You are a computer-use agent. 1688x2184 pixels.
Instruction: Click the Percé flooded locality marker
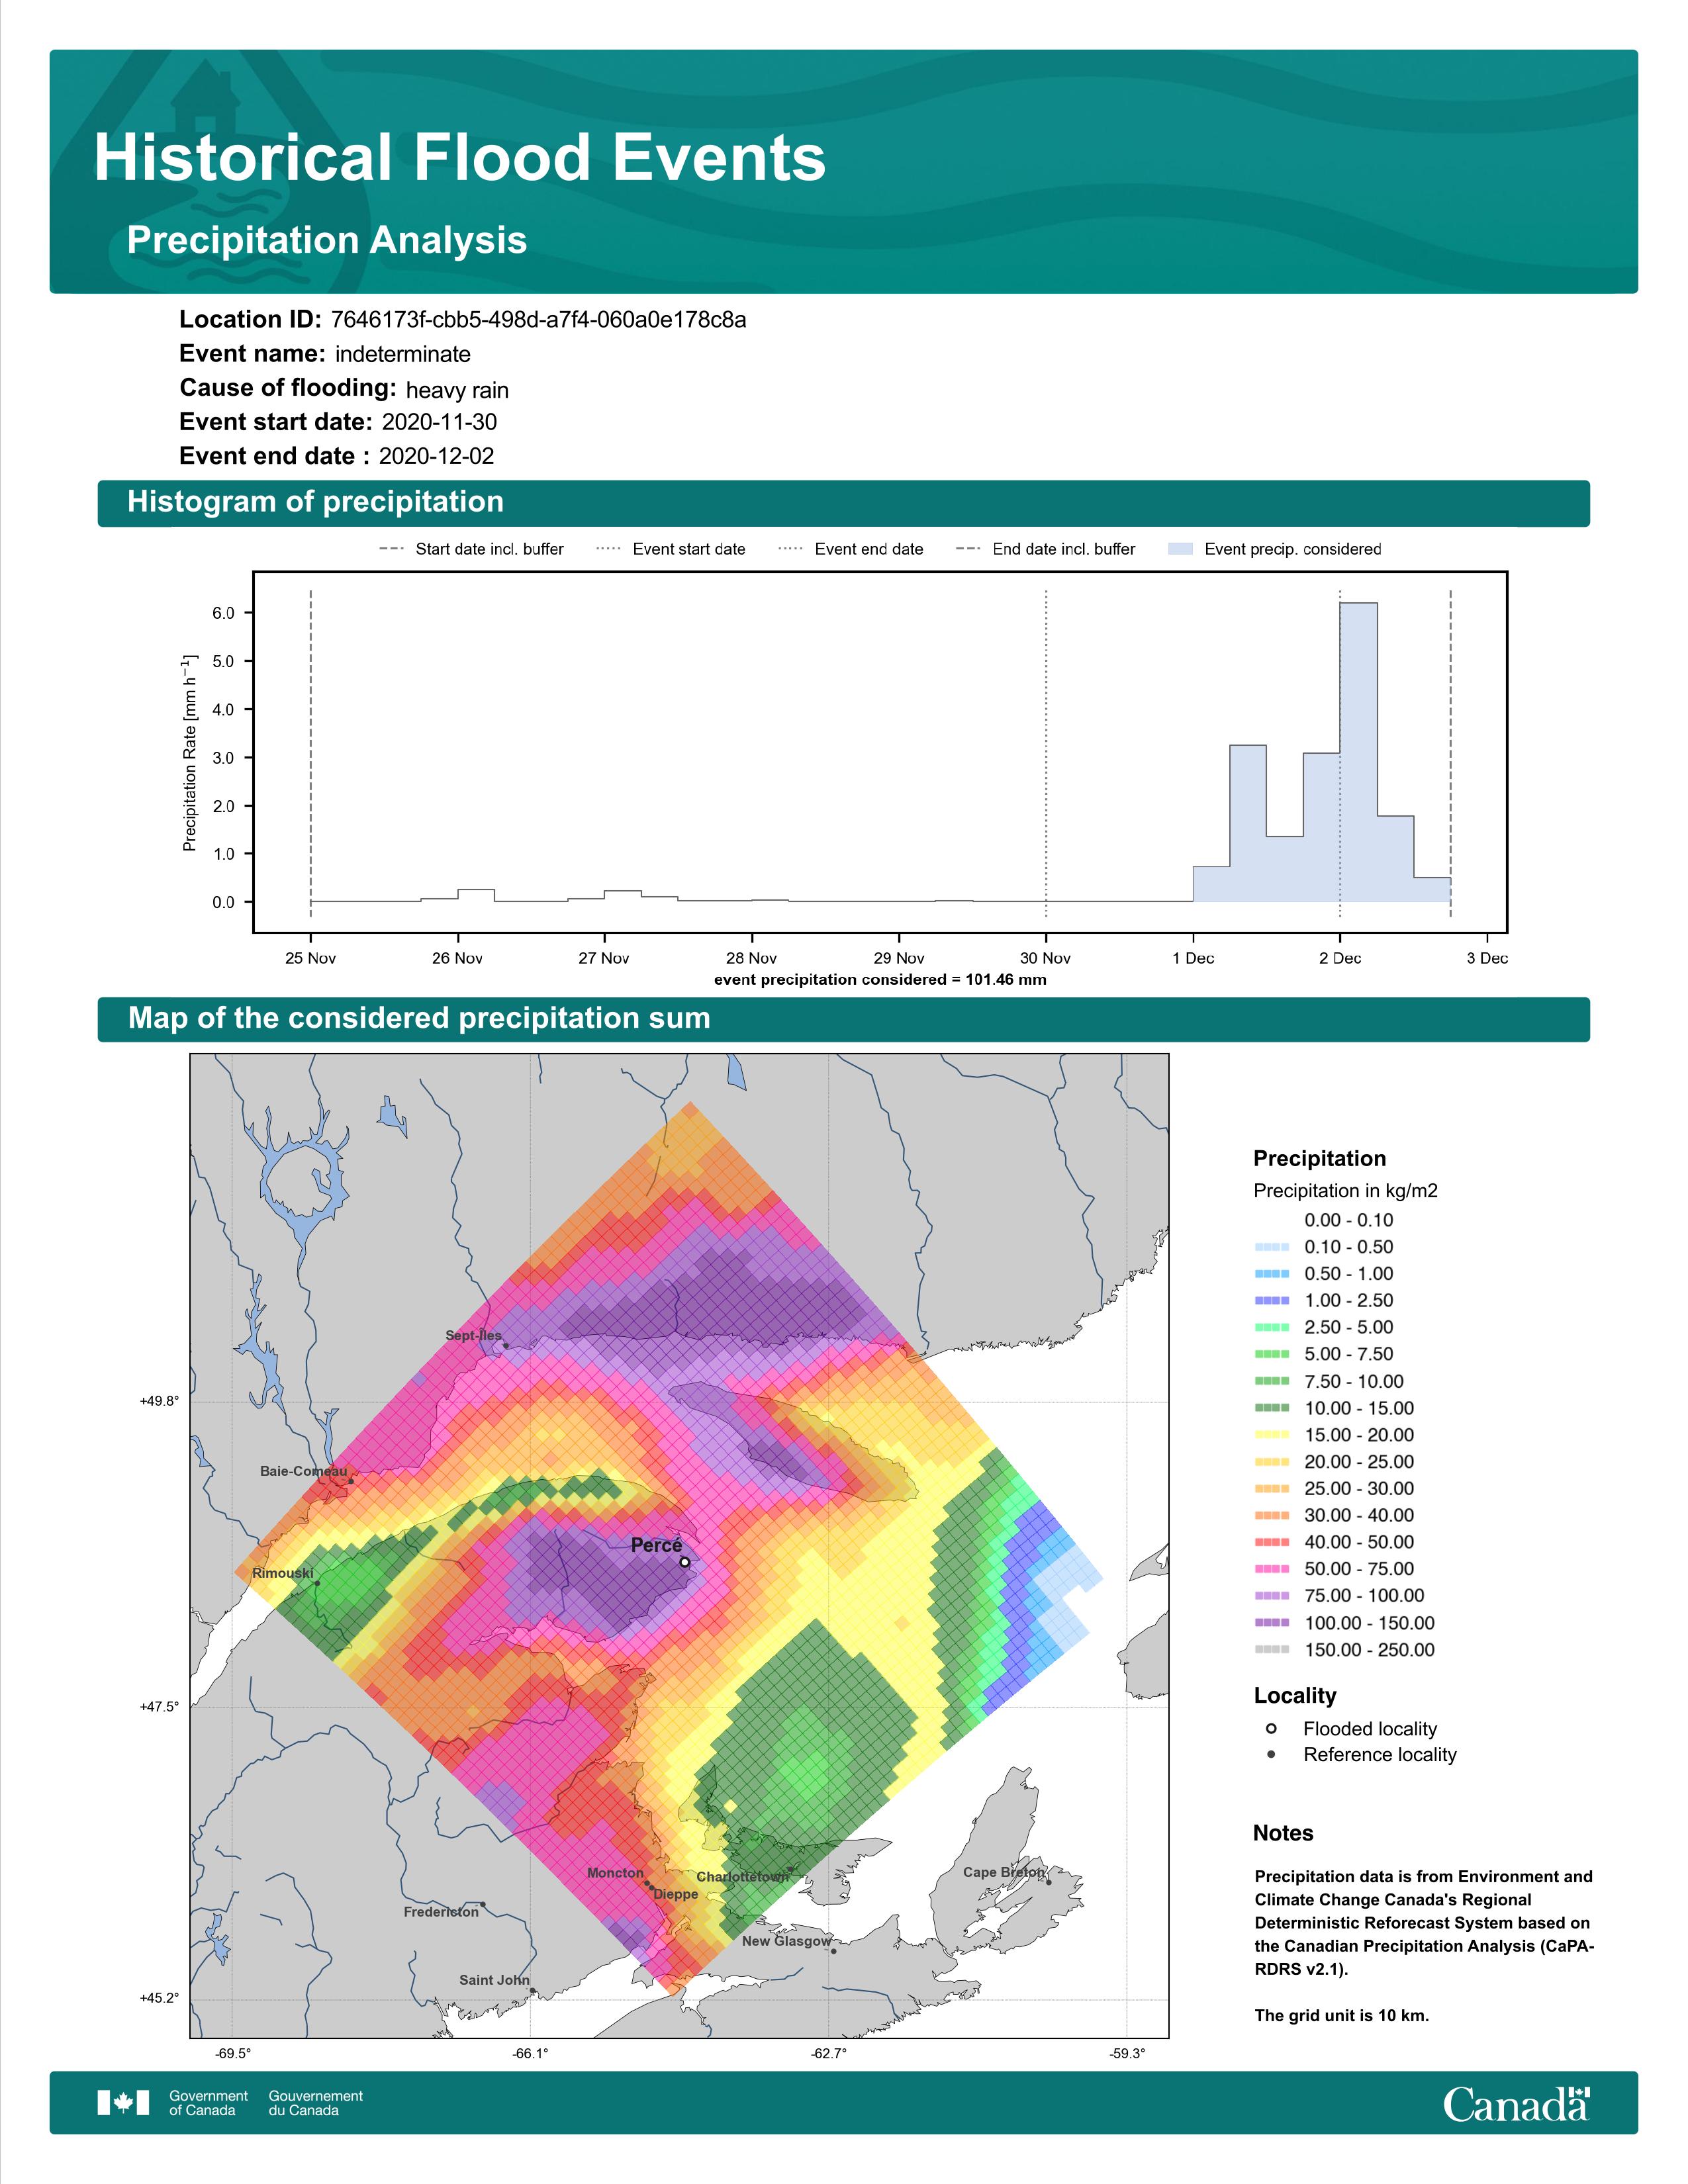(x=684, y=1562)
